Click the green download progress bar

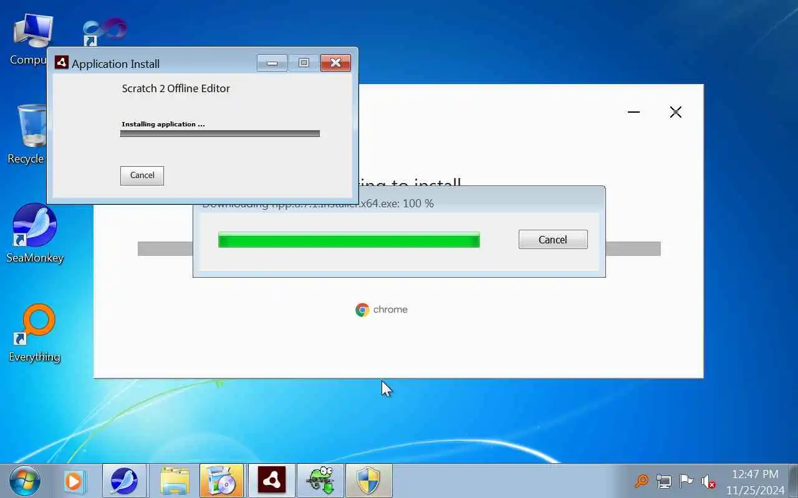[x=349, y=240]
